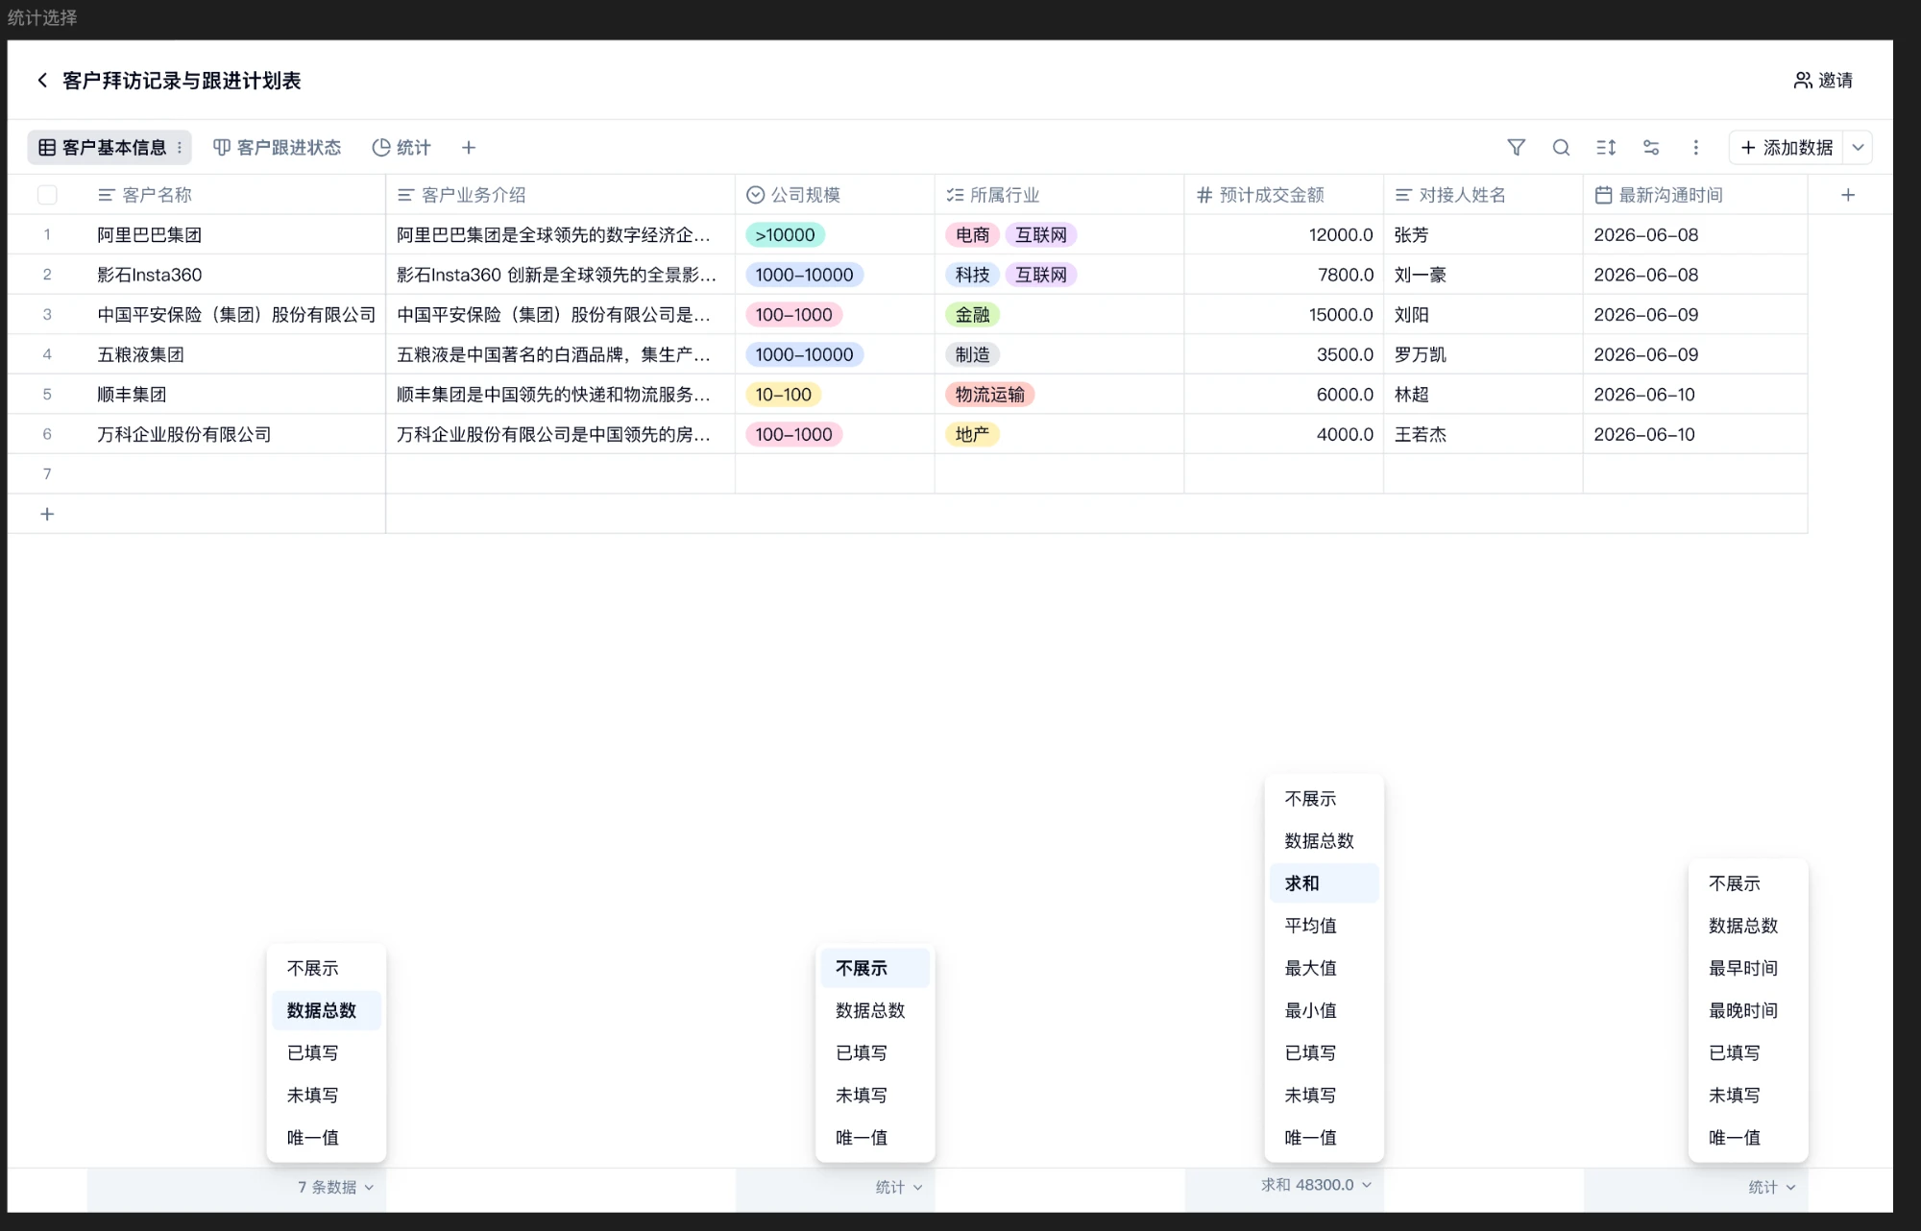This screenshot has width=1921, height=1231.
Task: Open the toolbar more options dots
Action: [1696, 147]
